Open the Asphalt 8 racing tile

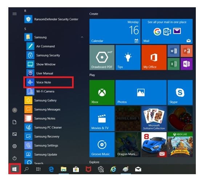click(154, 144)
